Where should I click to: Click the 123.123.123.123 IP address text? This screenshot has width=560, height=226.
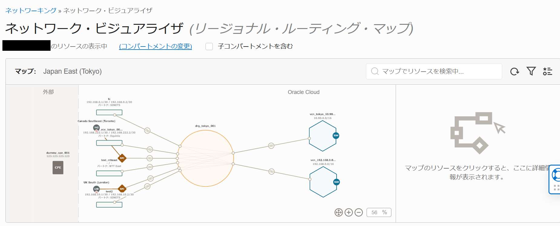click(58, 156)
